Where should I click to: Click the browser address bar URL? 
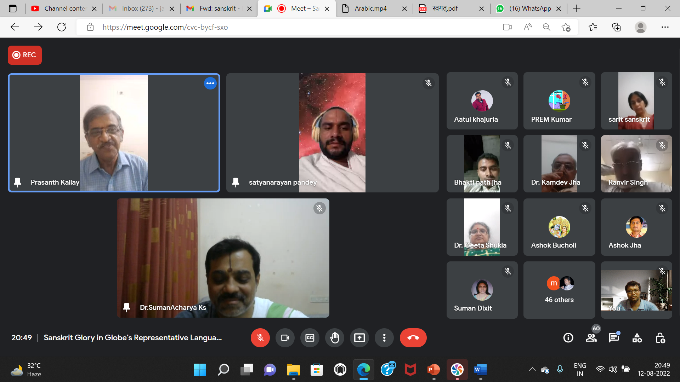point(165,27)
